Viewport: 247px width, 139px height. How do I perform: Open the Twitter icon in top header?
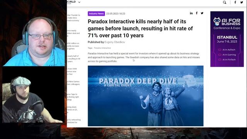pos(242,2)
